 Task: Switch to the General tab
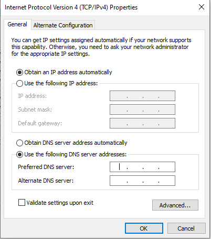[17, 24]
